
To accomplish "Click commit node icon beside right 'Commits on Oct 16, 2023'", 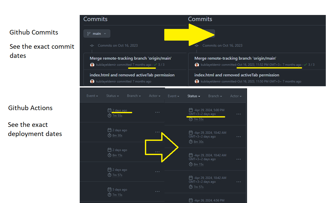I will click(197, 46).
